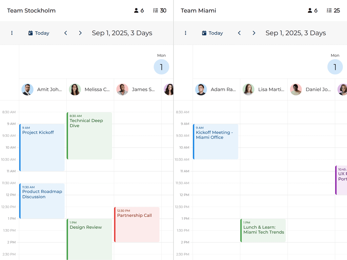The image size is (347, 260).
Task: Go to previous dates in Team Miami
Action: click(x=239, y=33)
